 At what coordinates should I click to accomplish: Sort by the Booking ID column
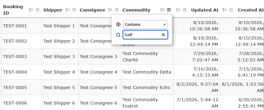pyautogui.click(x=31, y=10)
